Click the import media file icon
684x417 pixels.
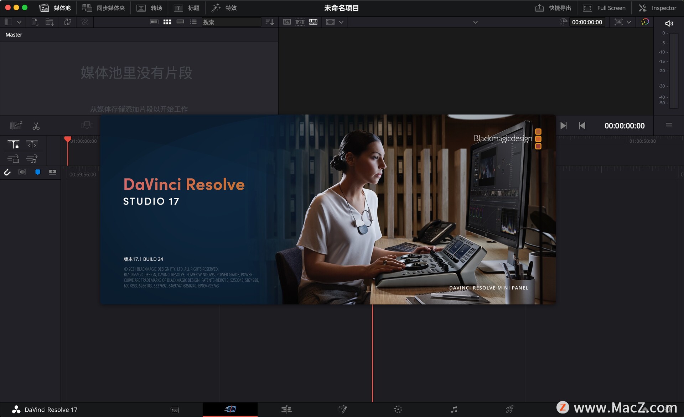pyautogui.click(x=35, y=22)
